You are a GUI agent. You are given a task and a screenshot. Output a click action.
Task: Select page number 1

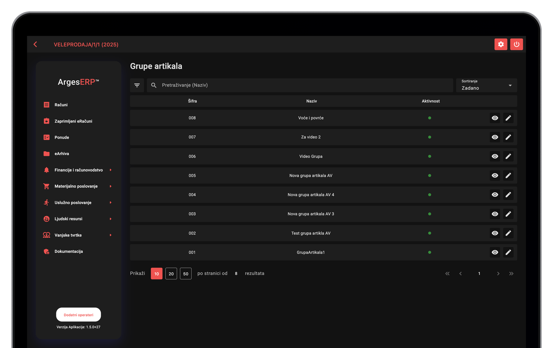(x=479, y=273)
